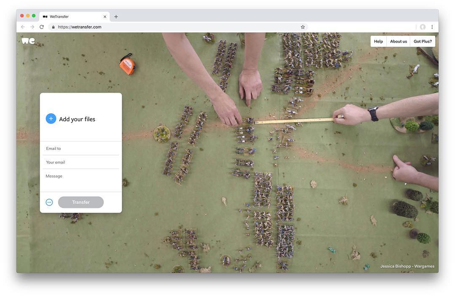This screenshot has height=296, width=455.
Task: Click the Jessica Bishopp - Wargames credit link
Action: point(407,266)
